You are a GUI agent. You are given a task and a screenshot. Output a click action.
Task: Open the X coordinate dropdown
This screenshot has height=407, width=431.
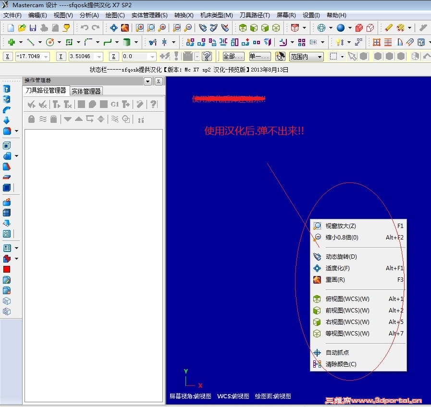[x=46, y=57]
